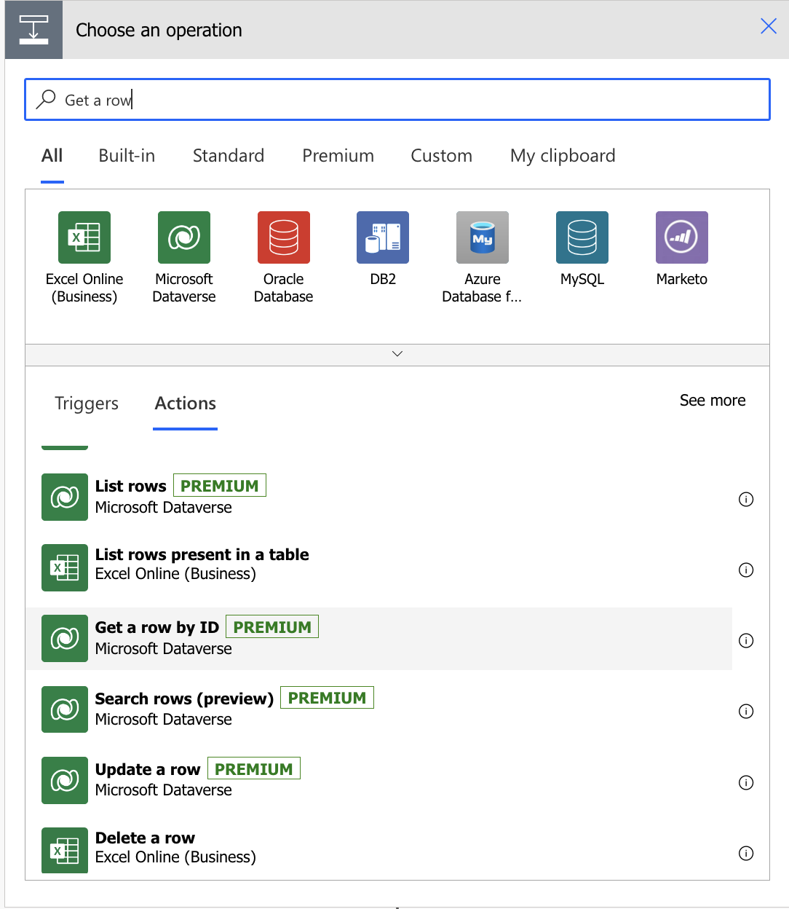
Task: Click the Excel icon beside Delete a row
Action: pos(65,851)
